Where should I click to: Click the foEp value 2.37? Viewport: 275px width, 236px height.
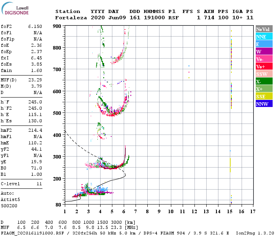[x=37, y=52]
